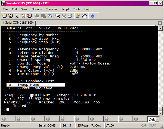Click the '2dBm' output value
This screenshot has height=129, width=164.
point(74,70)
